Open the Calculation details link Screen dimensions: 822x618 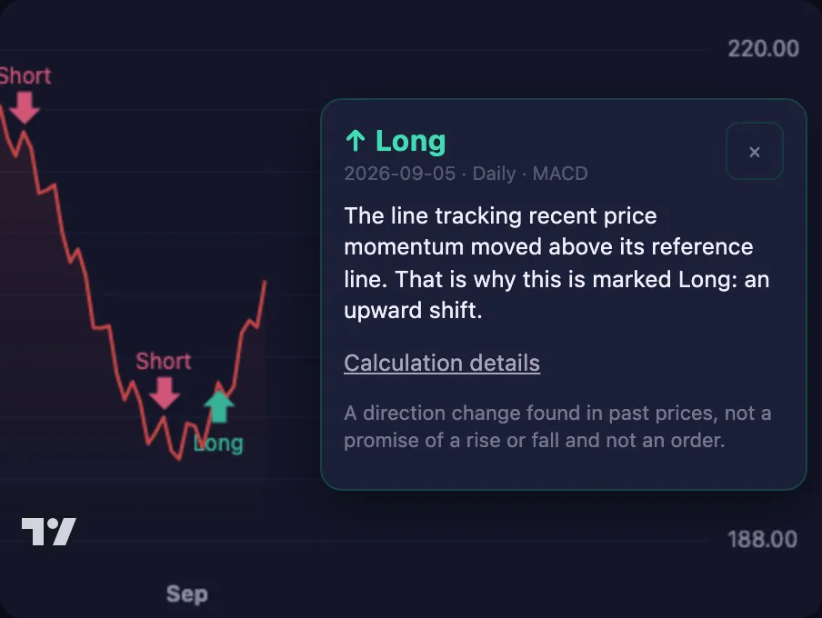pos(442,363)
